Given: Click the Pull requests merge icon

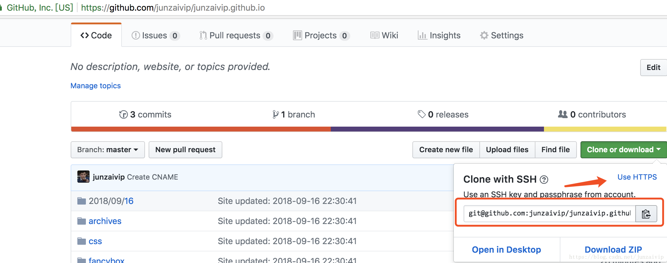Looking at the screenshot, I should (x=203, y=35).
